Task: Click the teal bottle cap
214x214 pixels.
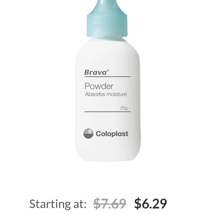Action: (x=107, y=18)
